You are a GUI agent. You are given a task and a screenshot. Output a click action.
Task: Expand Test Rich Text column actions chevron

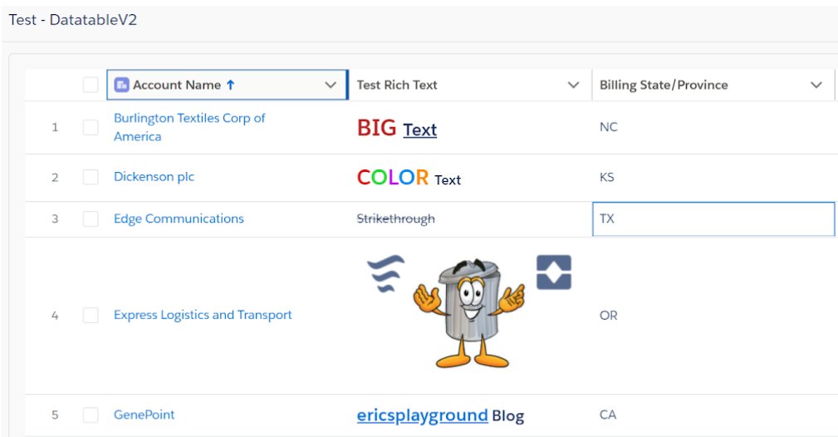[x=573, y=85]
